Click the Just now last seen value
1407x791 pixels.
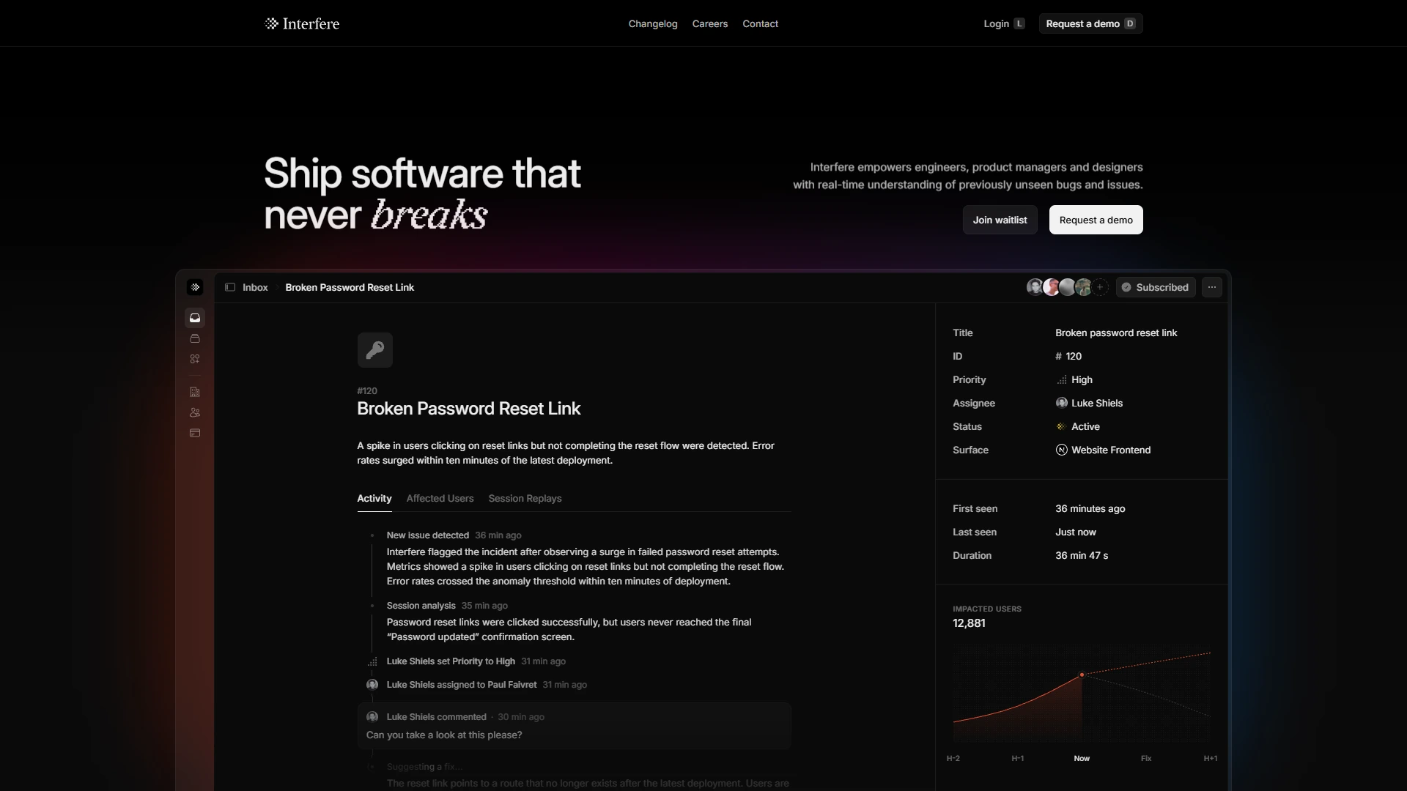1076,532
